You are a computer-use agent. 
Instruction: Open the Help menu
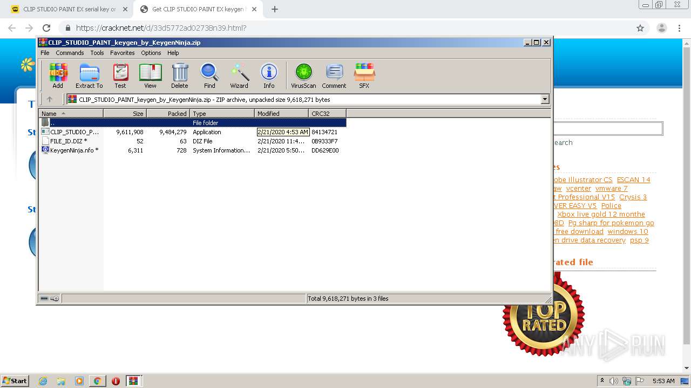tap(173, 53)
